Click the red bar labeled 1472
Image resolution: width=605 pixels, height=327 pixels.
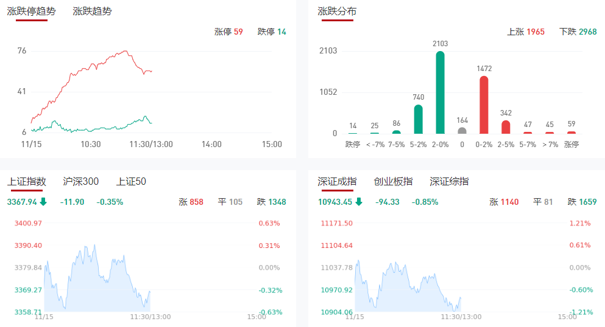coord(484,105)
